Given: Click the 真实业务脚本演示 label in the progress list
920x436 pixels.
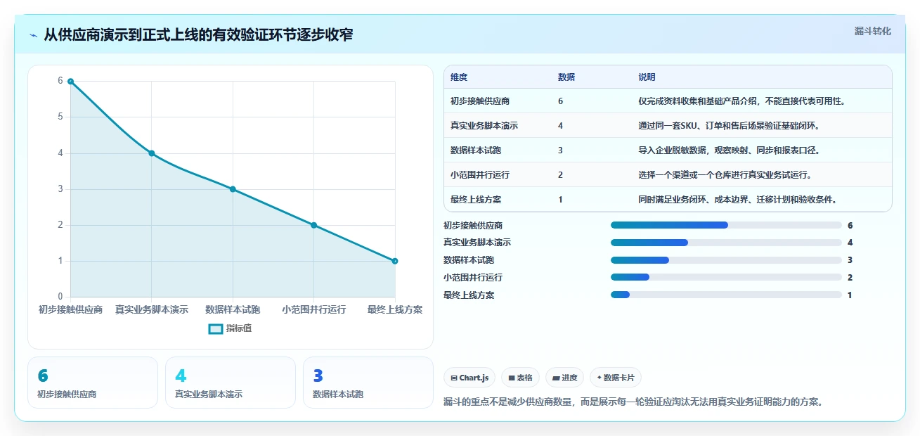Looking at the screenshot, I should [477, 243].
